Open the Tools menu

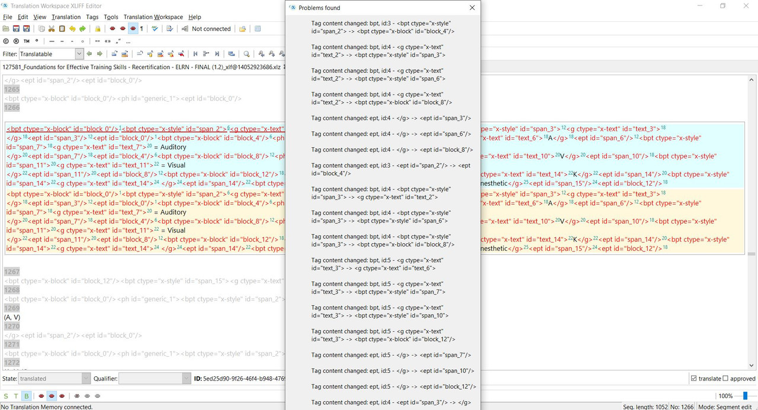tap(111, 17)
